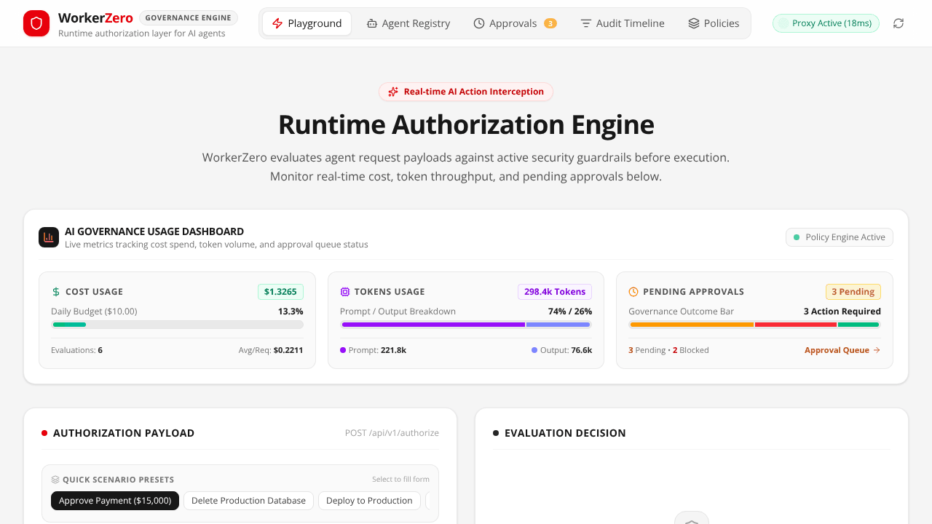
Task: Switch to the Agent Registry tab
Action: tap(408, 23)
